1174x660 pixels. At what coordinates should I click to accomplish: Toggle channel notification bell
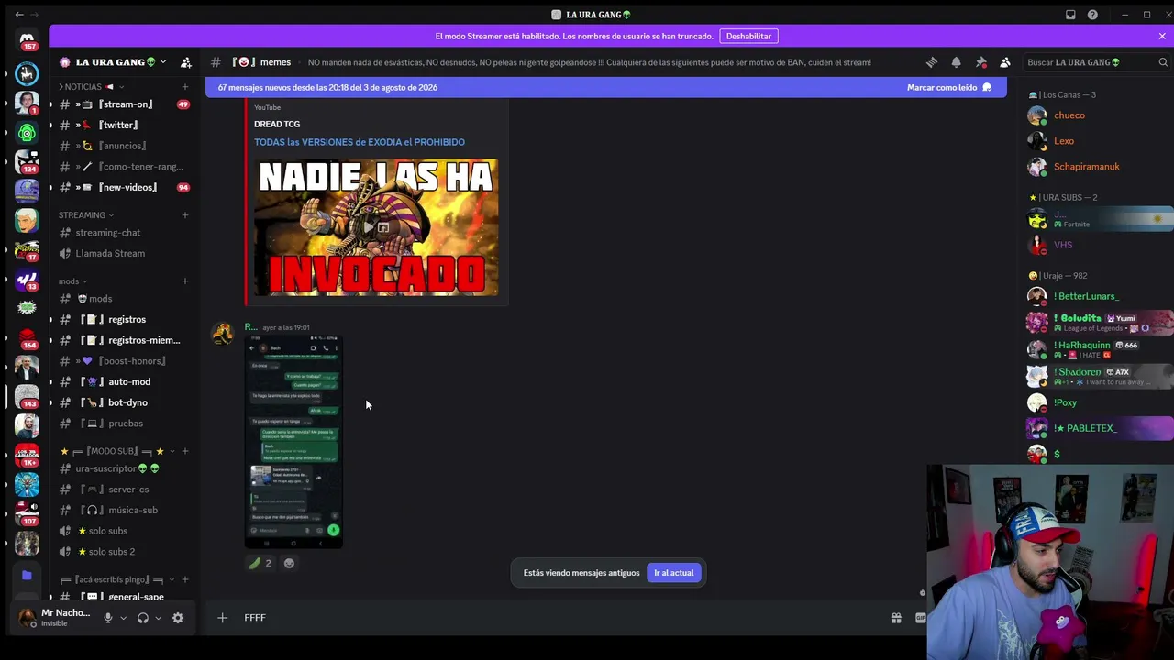click(x=956, y=62)
